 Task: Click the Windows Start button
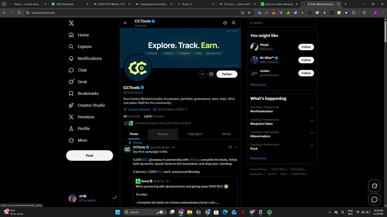pyautogui.click(x=118, y=212)
